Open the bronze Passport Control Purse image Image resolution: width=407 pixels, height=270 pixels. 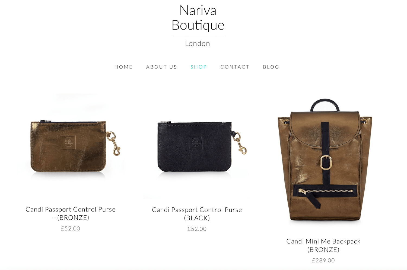(71, 147)
